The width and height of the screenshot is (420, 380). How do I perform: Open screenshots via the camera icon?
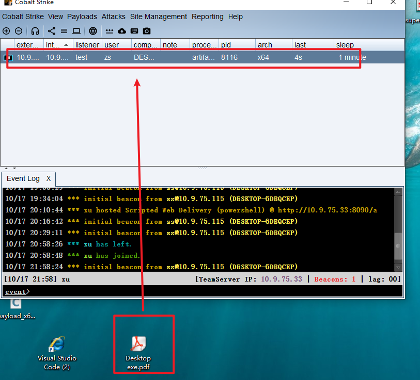147,31
